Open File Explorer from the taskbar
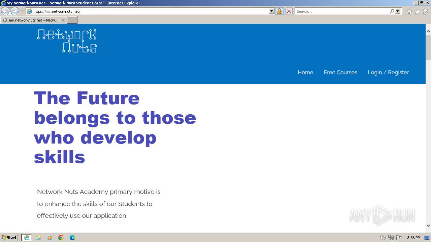The width and height of the screenshot is (431, 242). [x=38, y=238]
